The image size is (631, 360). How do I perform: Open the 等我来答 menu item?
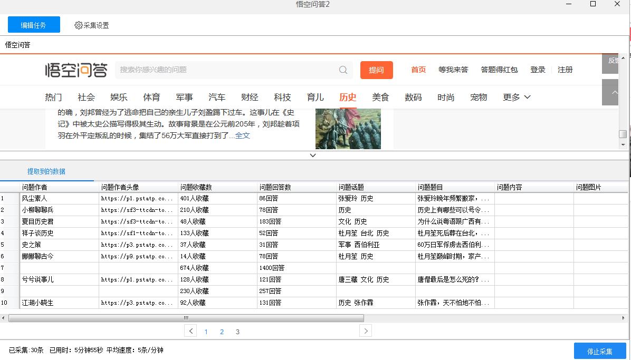click(453, 69)
